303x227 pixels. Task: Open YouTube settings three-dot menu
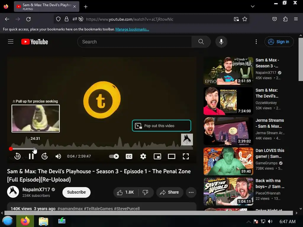(x=256, y=42)
